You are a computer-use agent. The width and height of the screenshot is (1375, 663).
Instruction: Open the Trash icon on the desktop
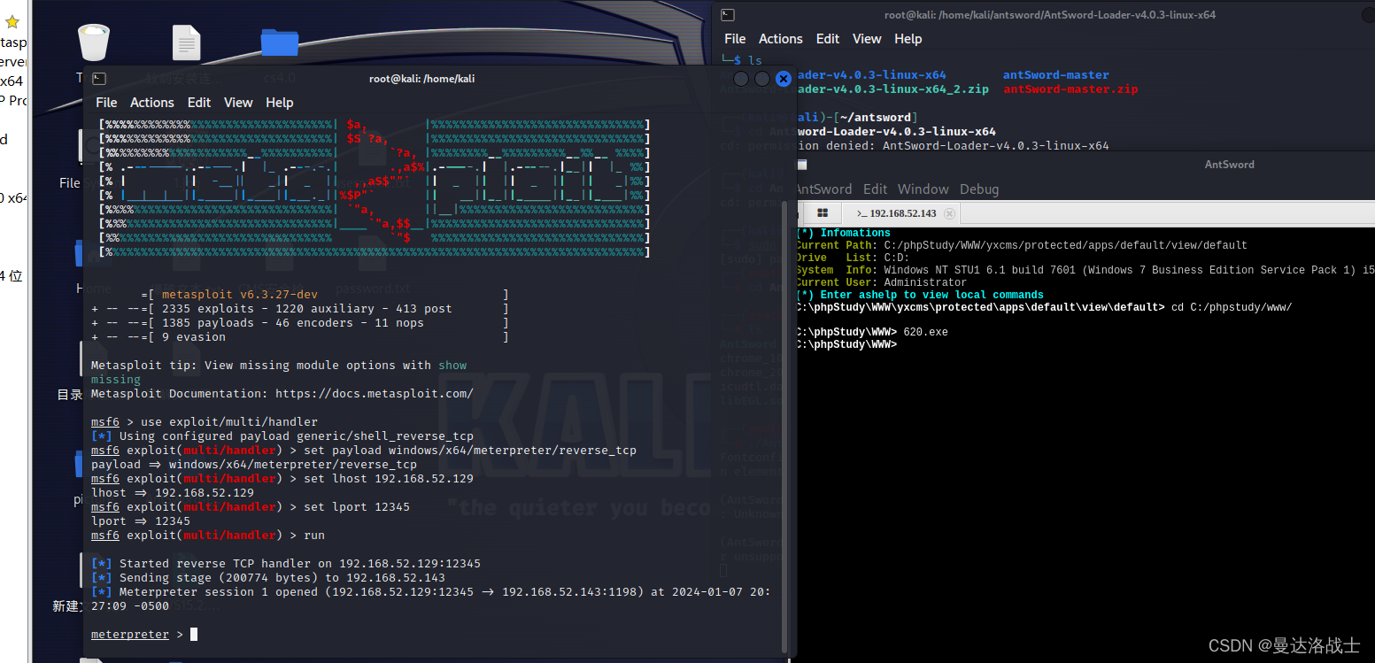pos(93,42)
